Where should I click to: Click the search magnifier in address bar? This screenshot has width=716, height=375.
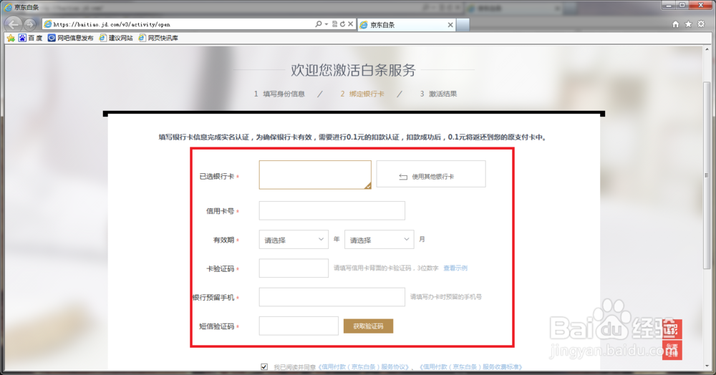319,24
